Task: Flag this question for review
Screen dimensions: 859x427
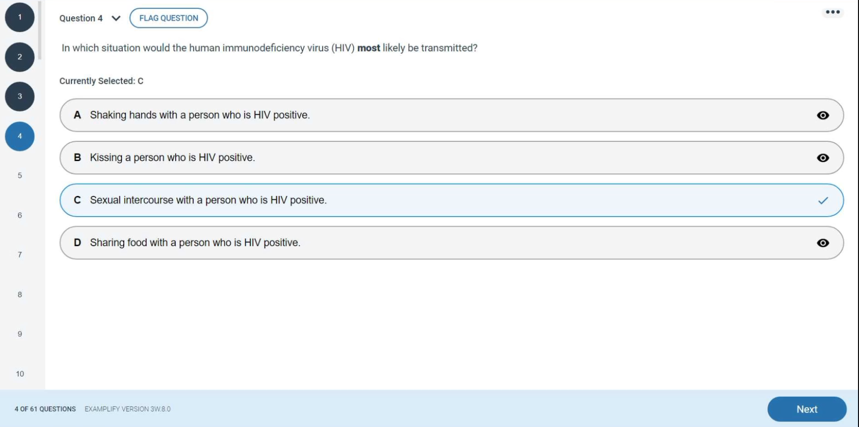Action: pyautogui.click(x=168, y=18)
